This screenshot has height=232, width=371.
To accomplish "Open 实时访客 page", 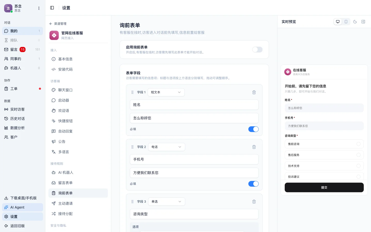I will click(x=22, y=109).
